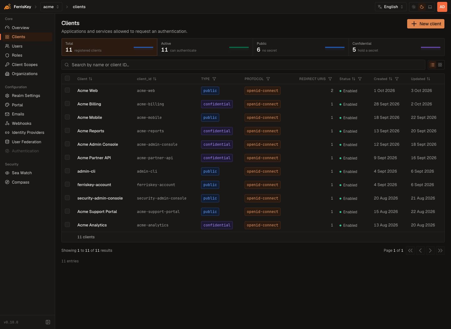Screen dimensions: 451x329
Task: Filter by PROTOCOL column funnel
Action: 268,79
